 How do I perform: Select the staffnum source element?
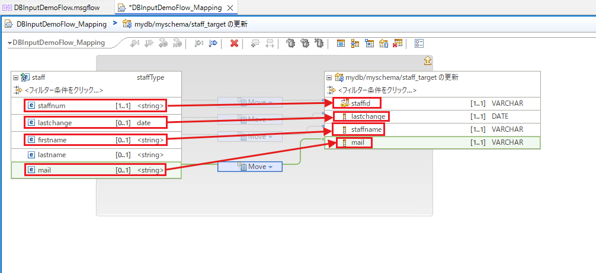click(96, 106)
